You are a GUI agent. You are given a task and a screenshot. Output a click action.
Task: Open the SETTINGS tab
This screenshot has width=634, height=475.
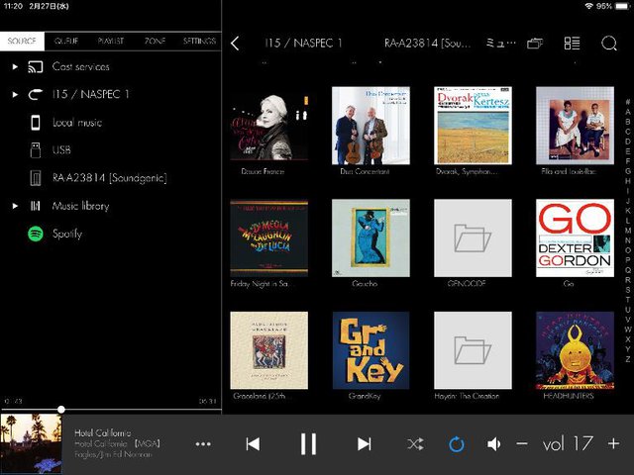point(199,42)
